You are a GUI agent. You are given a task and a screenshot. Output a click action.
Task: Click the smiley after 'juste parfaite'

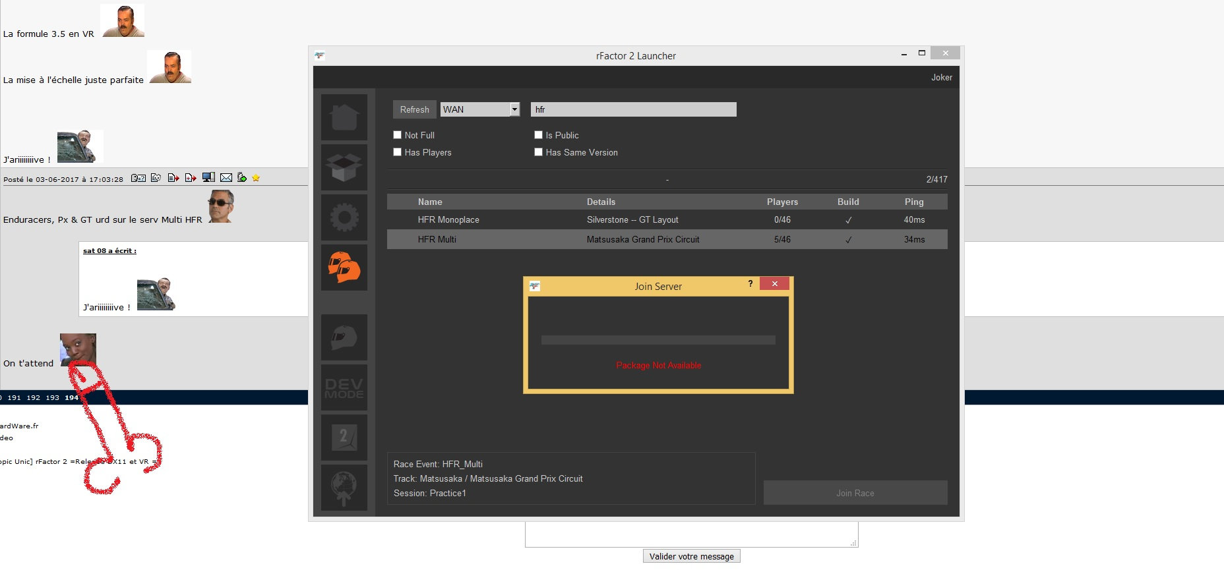(x=169, y=67)
